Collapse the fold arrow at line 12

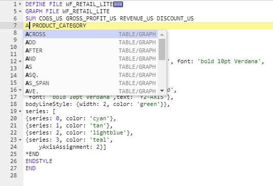[x=20, y=61]
